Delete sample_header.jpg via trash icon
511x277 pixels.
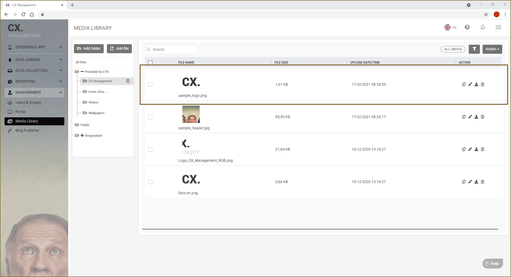483,117
